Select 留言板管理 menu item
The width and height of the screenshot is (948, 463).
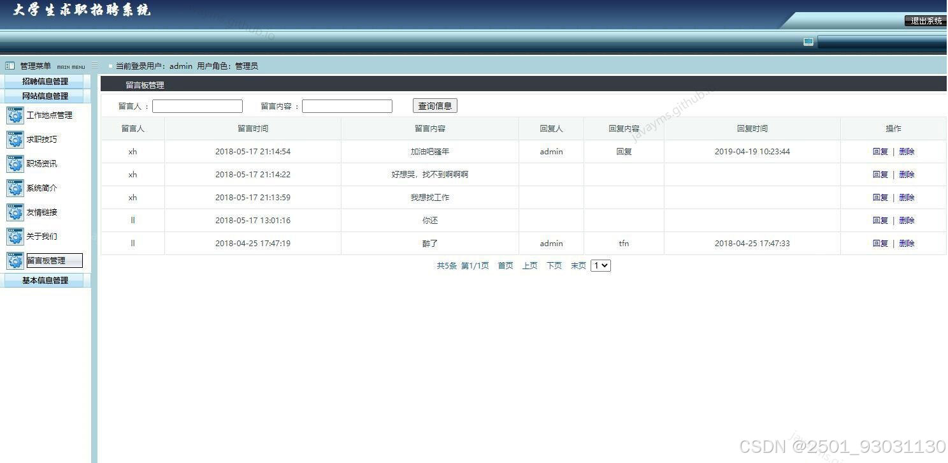pyautogui.click(x=54, y=261)
